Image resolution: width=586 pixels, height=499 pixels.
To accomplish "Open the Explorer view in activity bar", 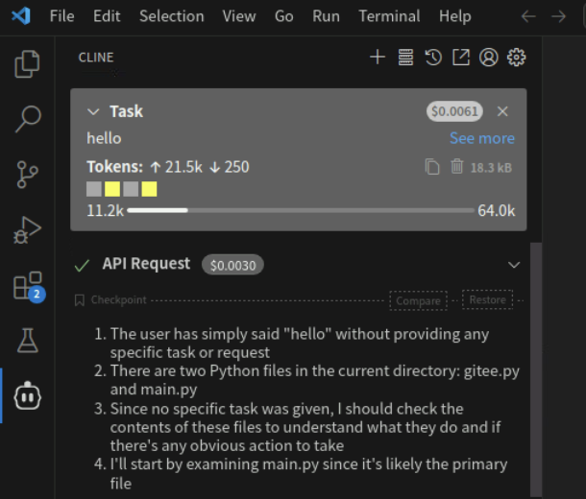I will click(x=28, y=64).
